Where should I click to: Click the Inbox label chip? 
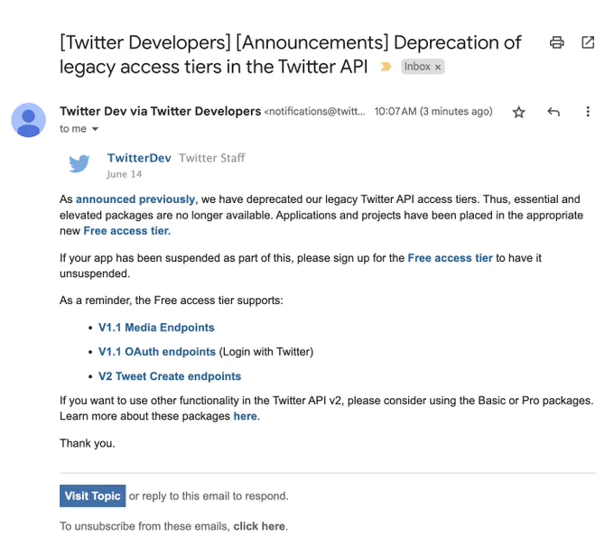pos(423,67)
